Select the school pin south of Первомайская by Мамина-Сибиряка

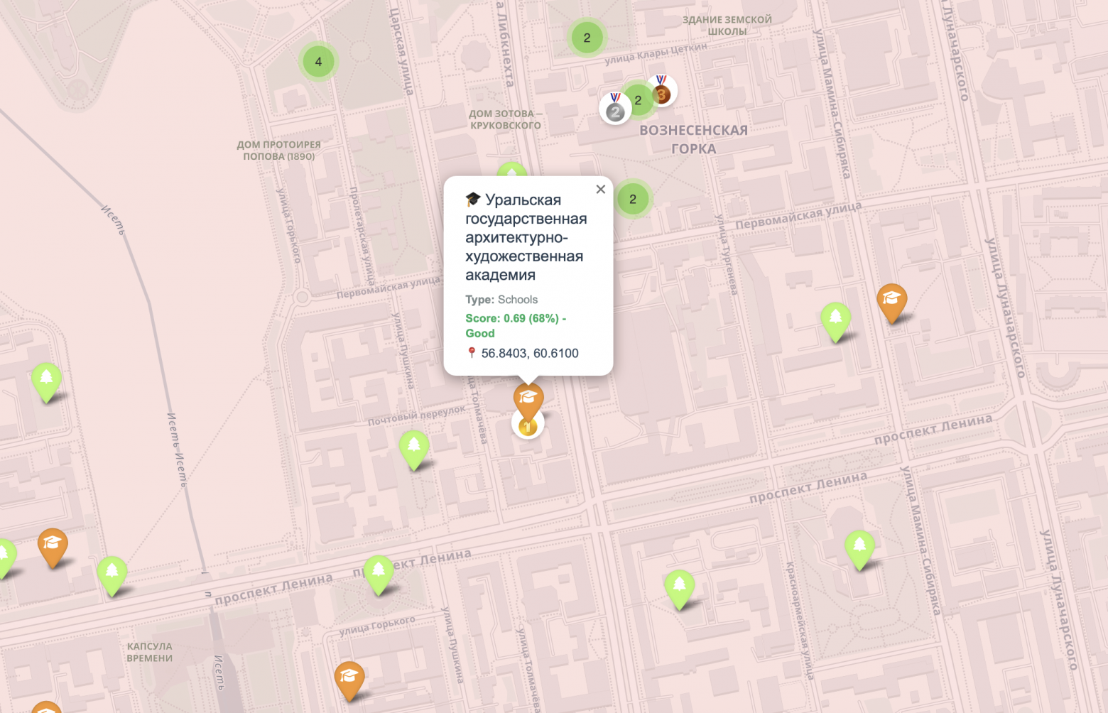click(x=891, y=302)
